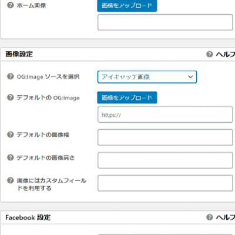Focus the デフォルトの画像高さ input field

coord(165,160)
